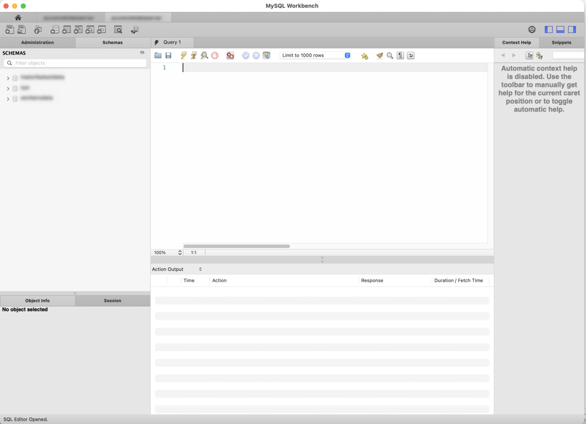Open the Limit to 1000 rows dropdown
The image size is (586, 424).
point(315,55)
